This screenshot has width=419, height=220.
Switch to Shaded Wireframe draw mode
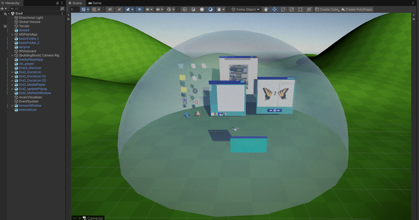[x=193, y=9]
